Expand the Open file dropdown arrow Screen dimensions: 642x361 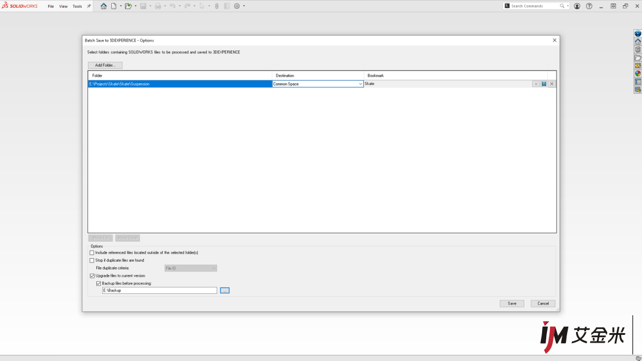[x=136, y=6]
